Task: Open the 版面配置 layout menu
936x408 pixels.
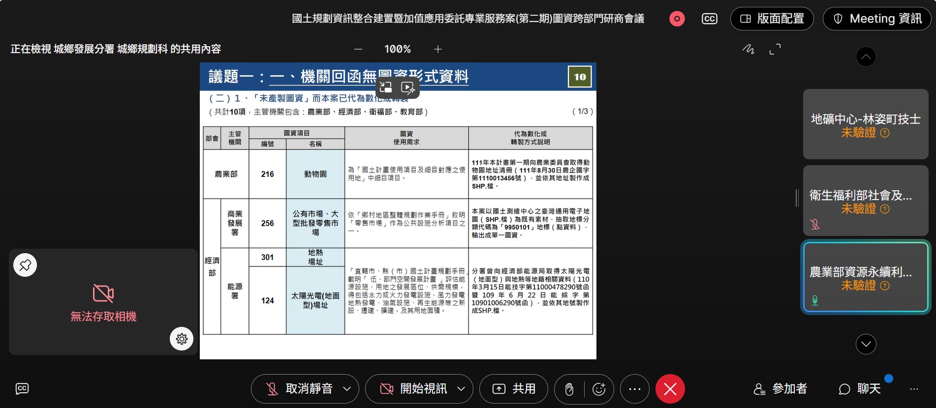Action: tap(772, 19)
